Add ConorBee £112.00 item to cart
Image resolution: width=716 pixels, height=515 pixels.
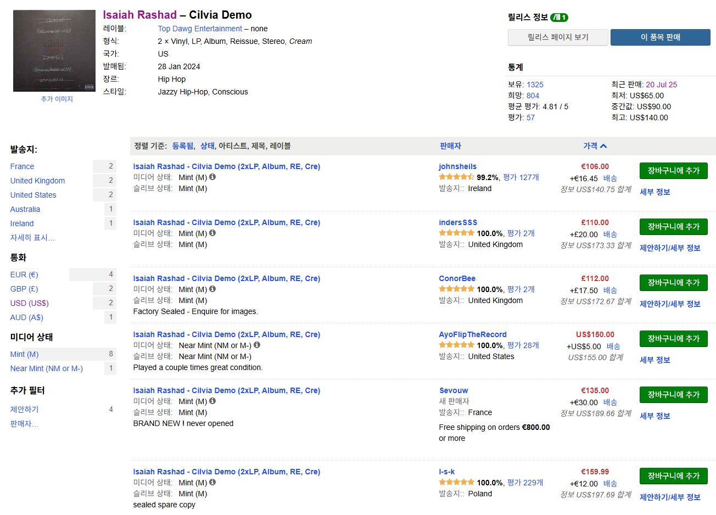673,283
